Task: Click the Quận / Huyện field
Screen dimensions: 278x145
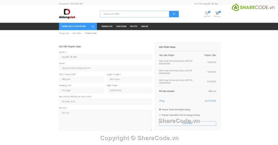Action: click(129, 79)
